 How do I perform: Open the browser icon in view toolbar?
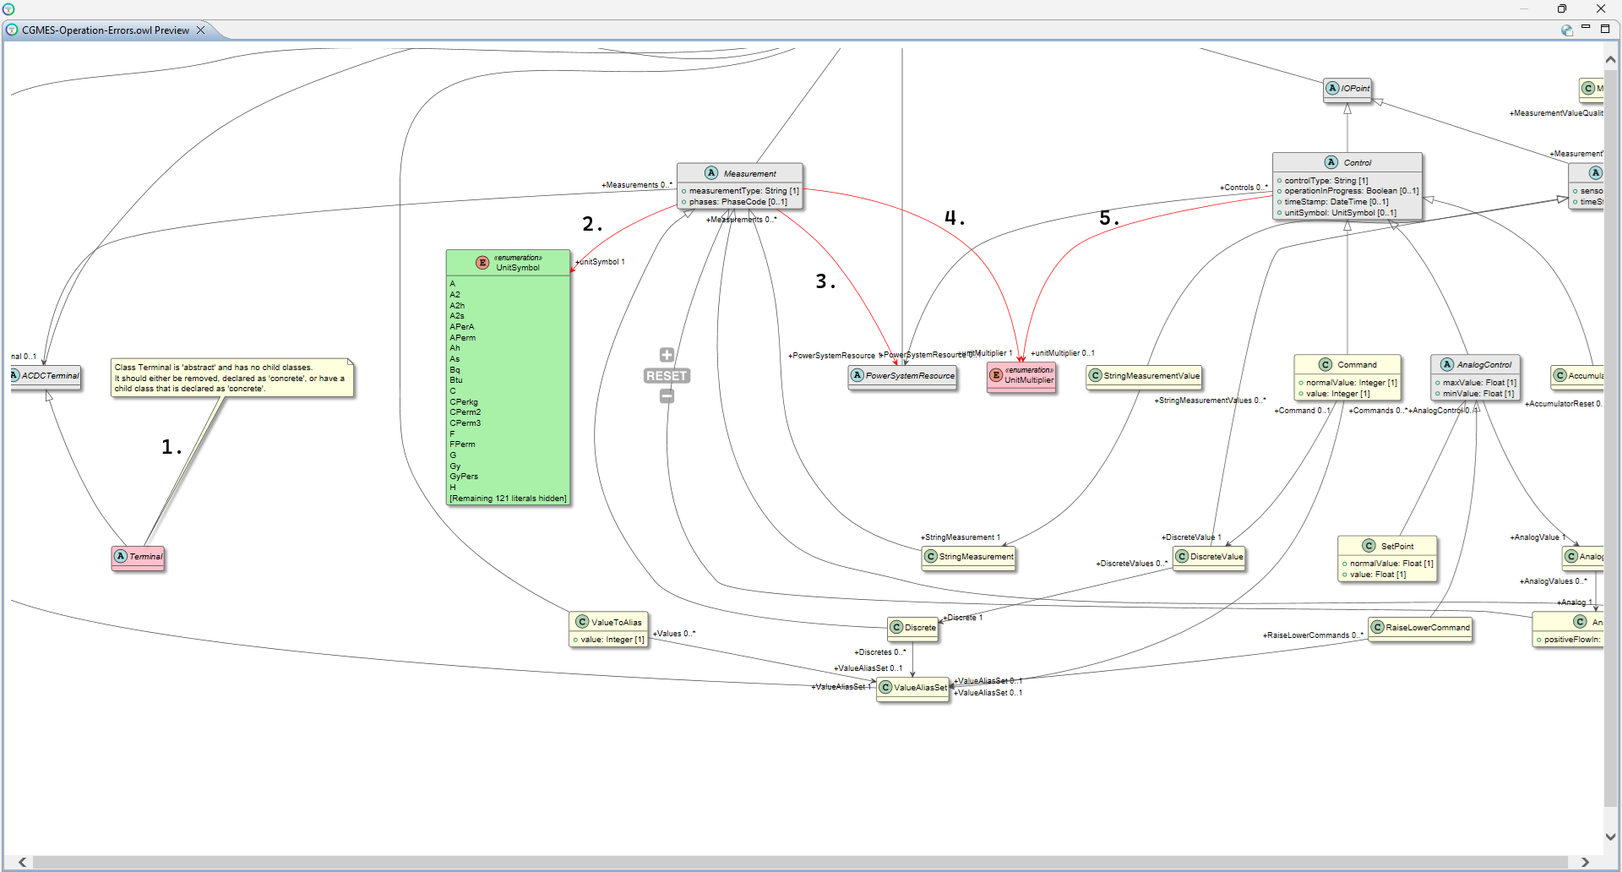point(1567,30)
